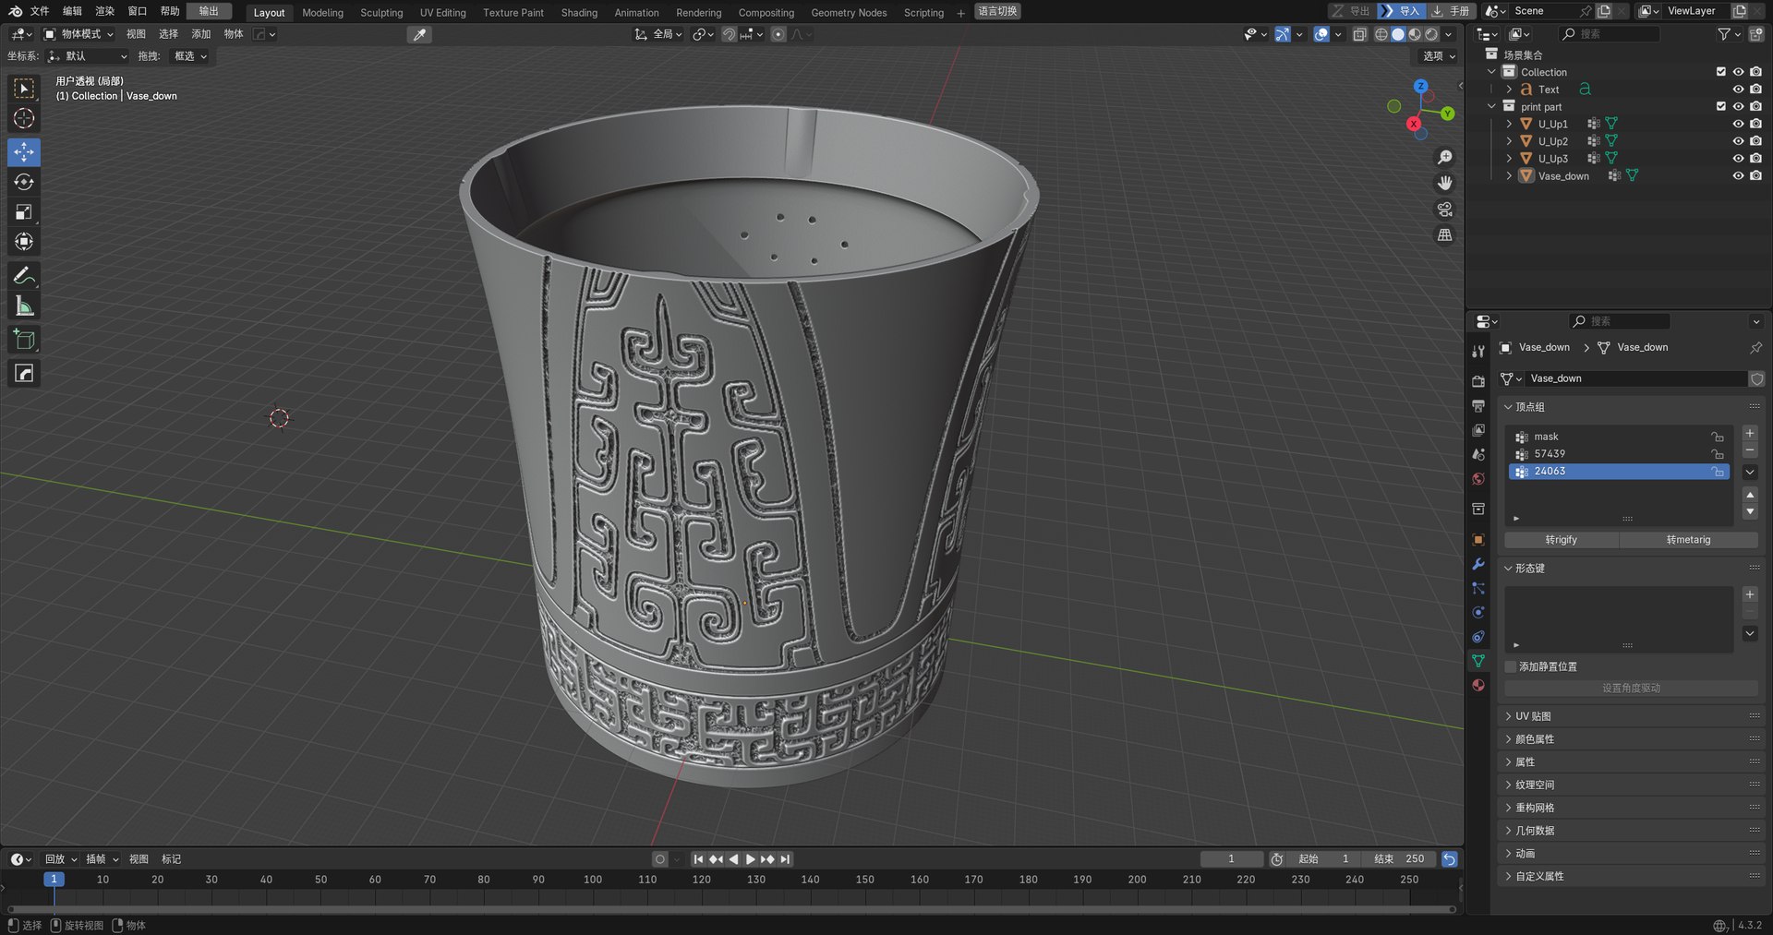1773x935 pixels.
Task: Uncheck the Collection exclude checkbox
Action: (1720, 72)
